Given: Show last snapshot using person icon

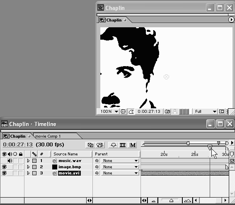Looking at the screenshot, I should point(174,112).
